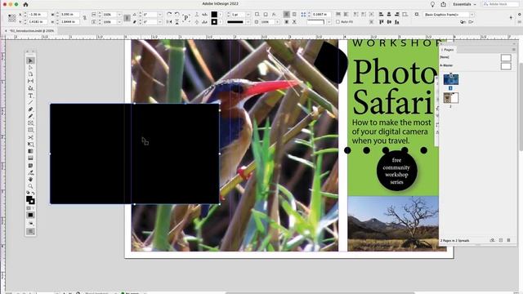Open the shear angle dropdown
Viewport: 523px width, 294px height.
(160, 22)
